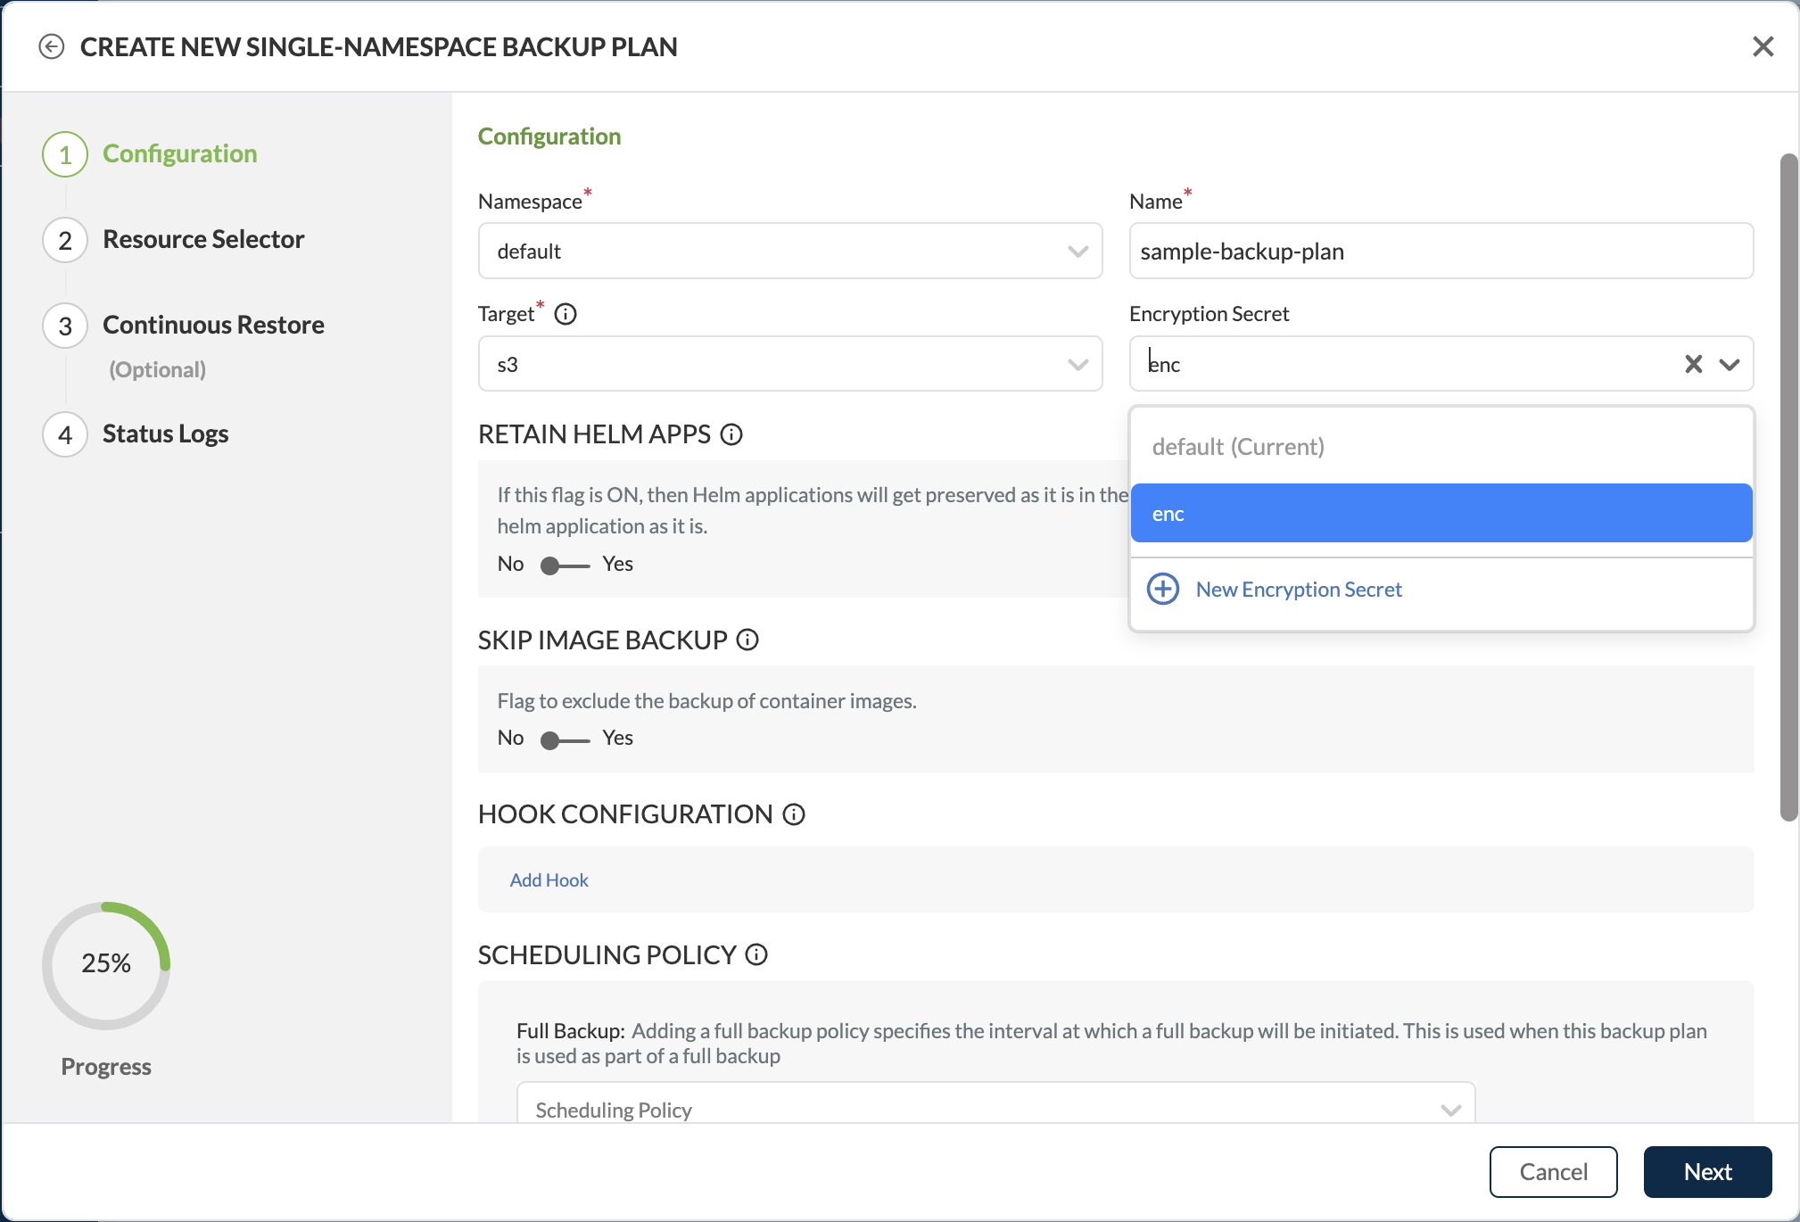Toggle Retain Helm Apps switch
The image size is (1800, 1222).
click(x=565, y=566)
